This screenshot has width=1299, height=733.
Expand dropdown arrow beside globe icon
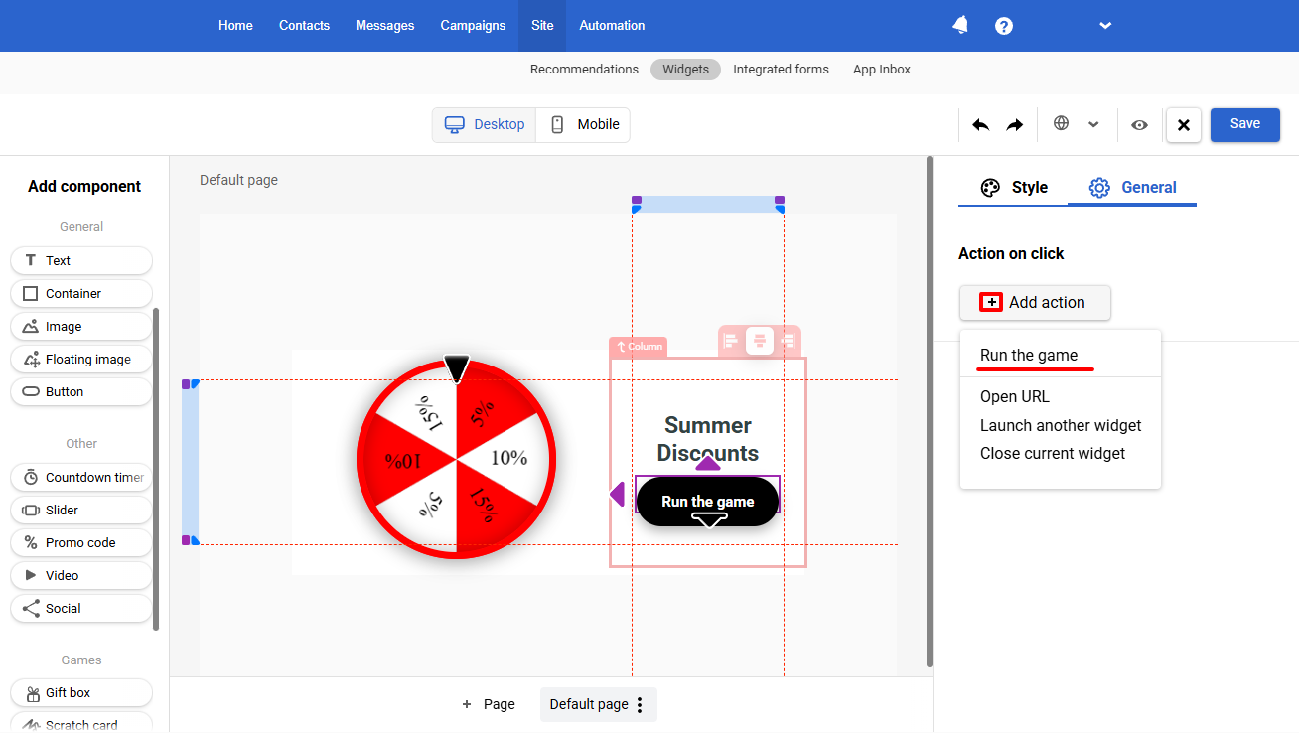1093,125
